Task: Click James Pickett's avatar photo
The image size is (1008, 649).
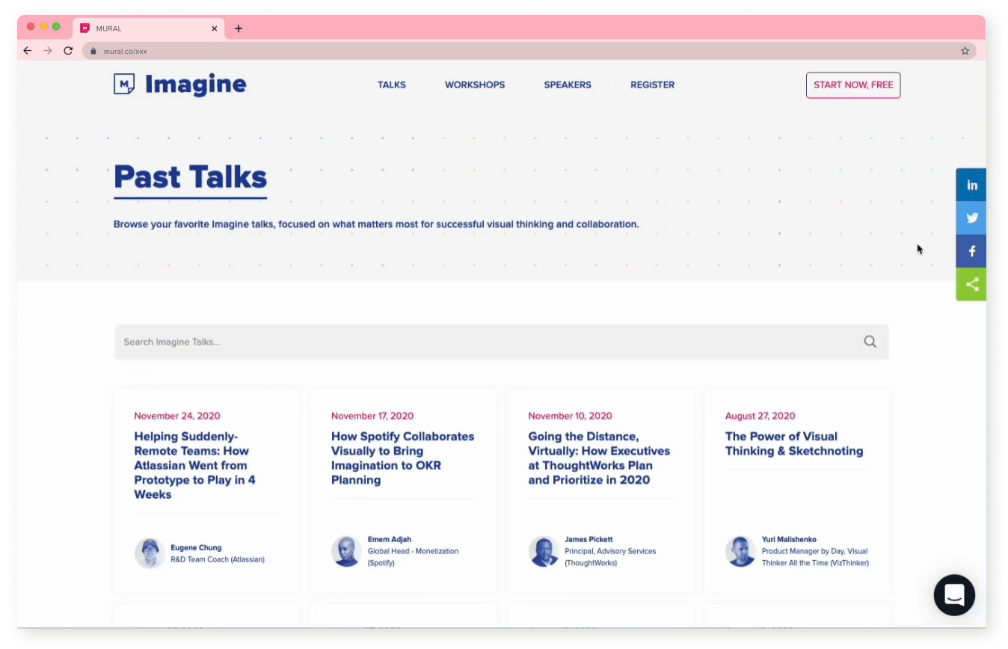Action: [544, 551]
